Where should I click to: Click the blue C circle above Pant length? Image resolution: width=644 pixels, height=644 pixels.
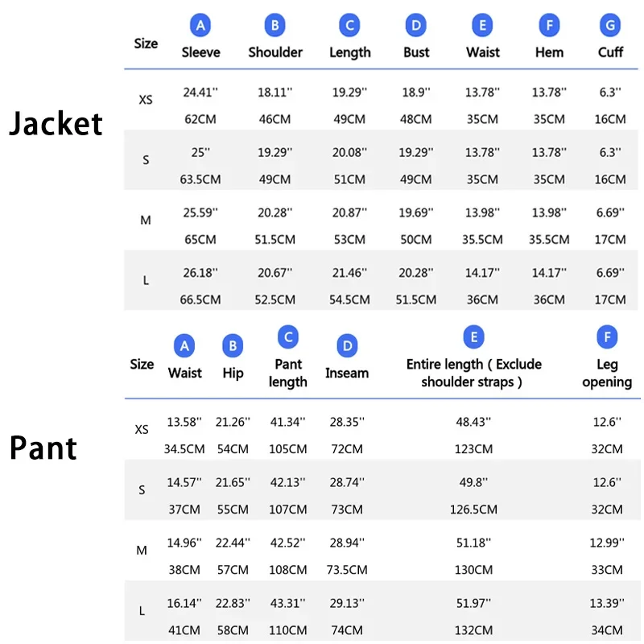tap(288, 337)
